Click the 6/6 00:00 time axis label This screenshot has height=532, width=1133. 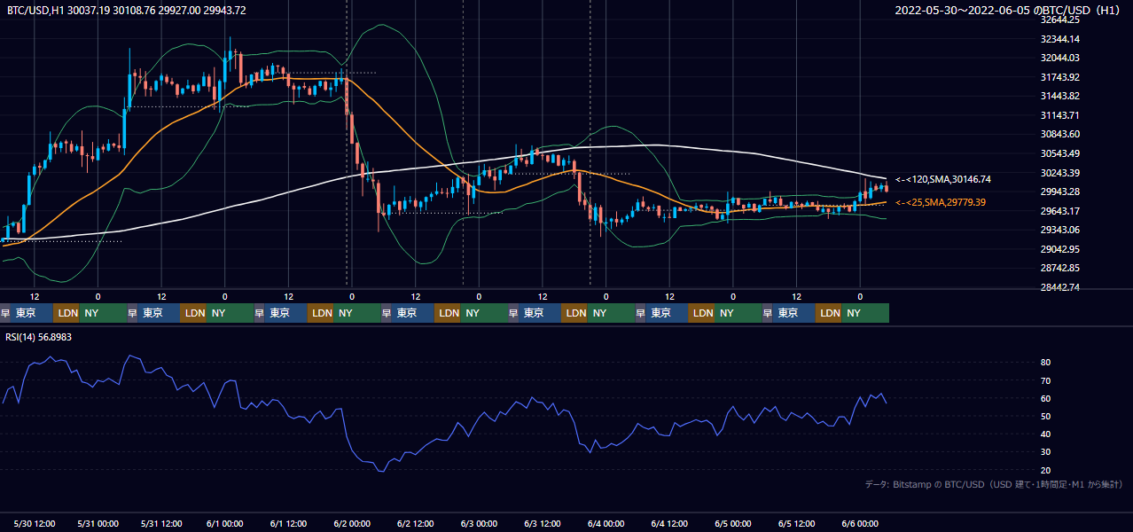tap(860, 523)
